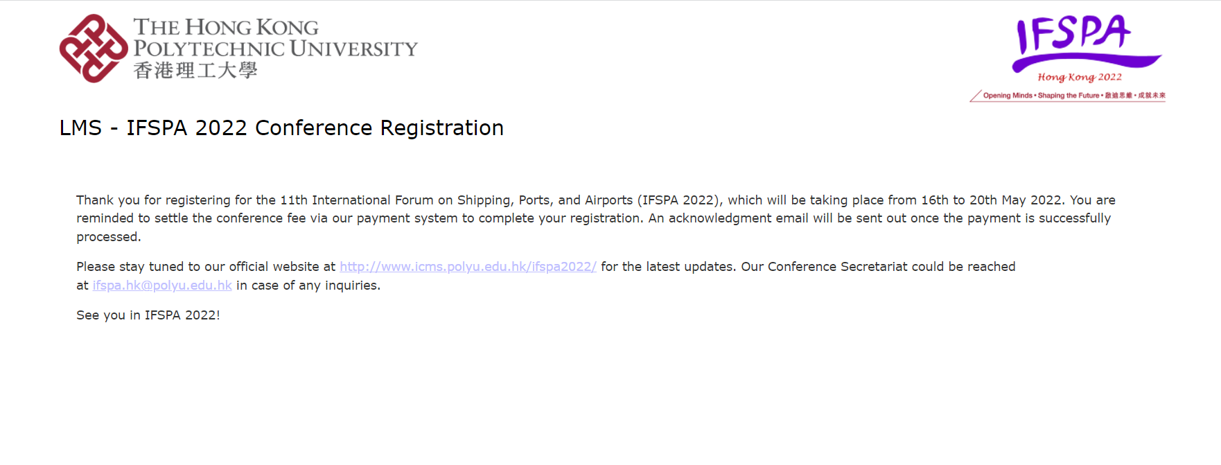Click the Hong Kong 2022 logo caption
The width and height of the screenshot is (1221, 465).
pos(1079,77)
